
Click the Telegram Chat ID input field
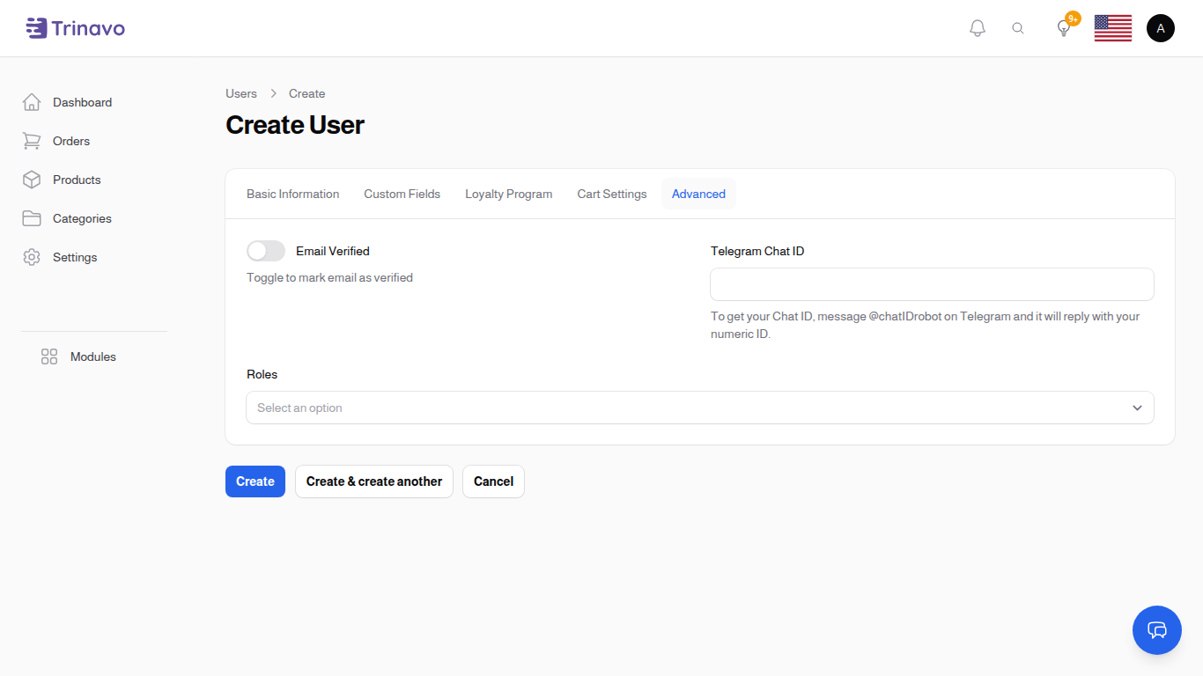tap(932, 284)
